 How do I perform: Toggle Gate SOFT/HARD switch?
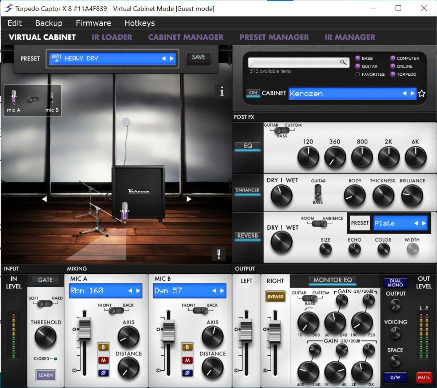[45, 304]
